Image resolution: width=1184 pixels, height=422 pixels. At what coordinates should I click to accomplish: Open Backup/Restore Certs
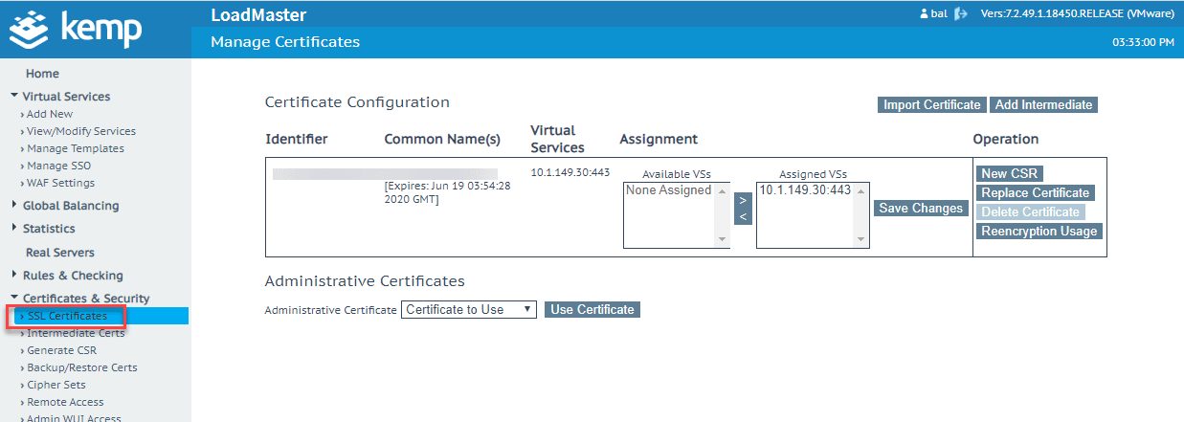(81, 367)
